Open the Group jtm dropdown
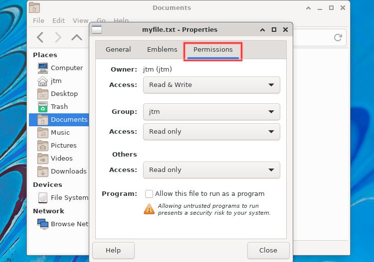This screenshot has width=374, height=262. 211,112
